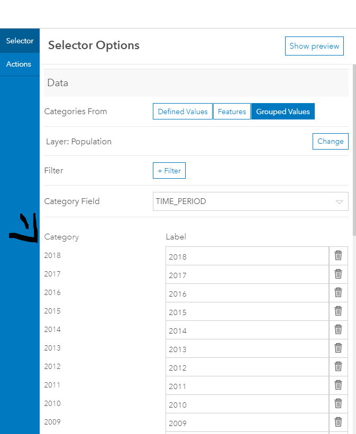This screenshot has height=434, width=356.
Task: Delete the 2018 category row
Action: click(338, 256)
